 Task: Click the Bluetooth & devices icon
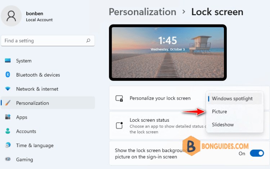[x=8, y=75]
